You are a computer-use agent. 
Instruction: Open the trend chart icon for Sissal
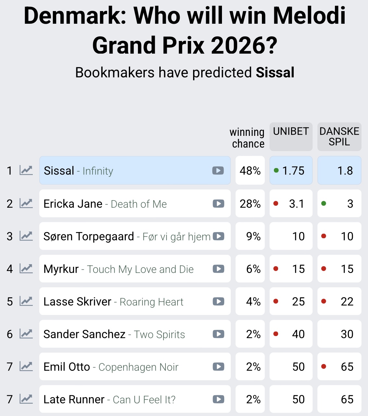(x=26, y=170)
